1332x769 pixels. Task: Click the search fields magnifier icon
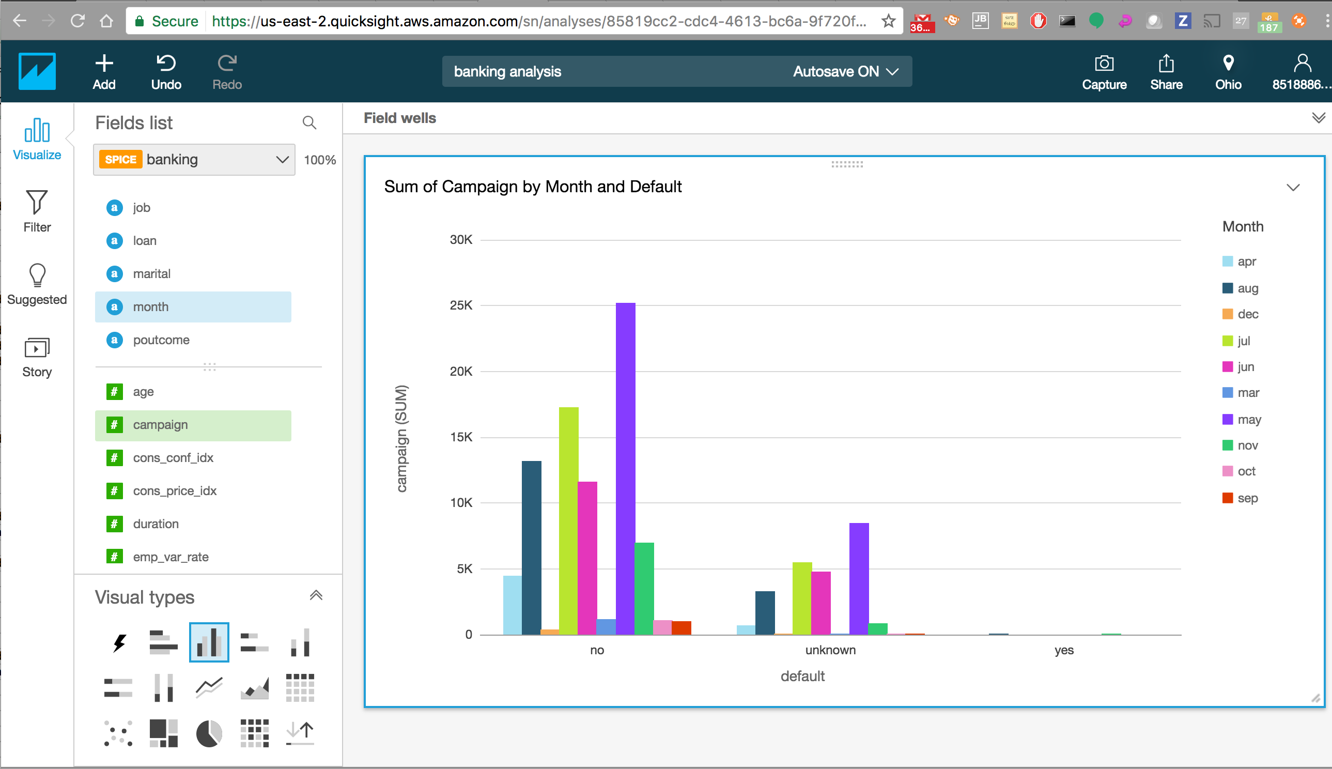[x=309, y=123]
